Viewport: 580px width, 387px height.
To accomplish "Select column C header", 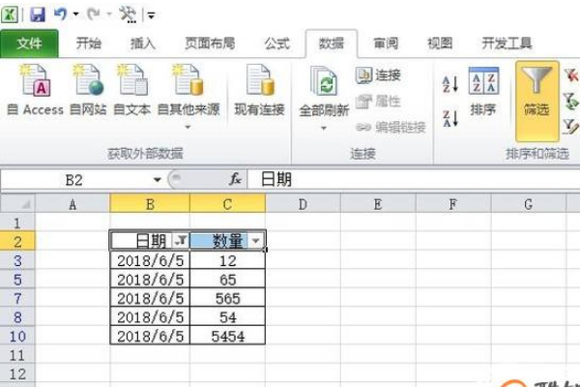I will tap(227, 203).
